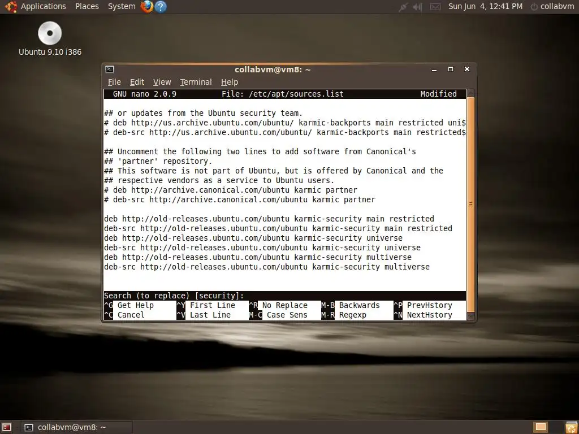Maximize the terminal window

pos(451,70)
